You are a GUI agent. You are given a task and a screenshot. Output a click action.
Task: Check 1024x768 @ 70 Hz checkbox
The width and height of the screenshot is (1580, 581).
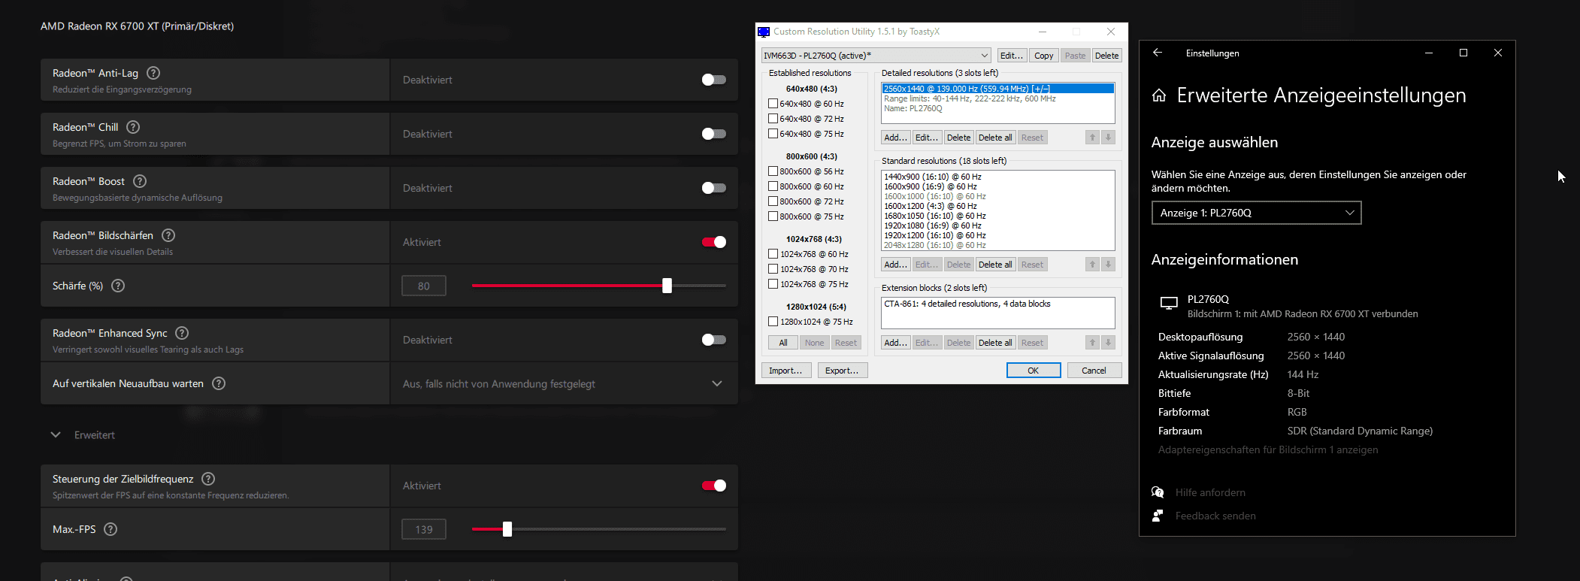click(x=773, y=269)
